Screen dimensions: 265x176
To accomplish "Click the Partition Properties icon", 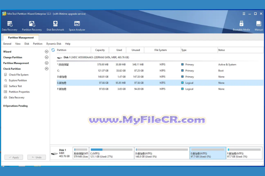I will tap(6, 92).
